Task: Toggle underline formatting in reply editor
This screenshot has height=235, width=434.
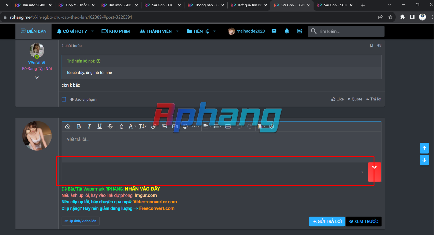Action: [100, 126]
